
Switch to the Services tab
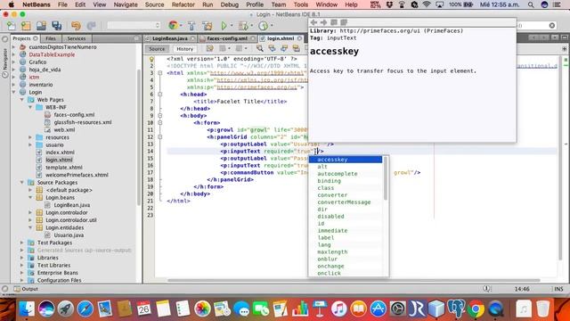[x=77, y=38]
